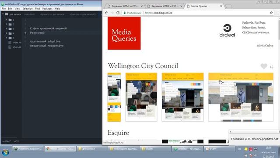Screen dimensions: 280x158
Task: Open the Atom untitled taskbar button
Action: coord(188,149)
